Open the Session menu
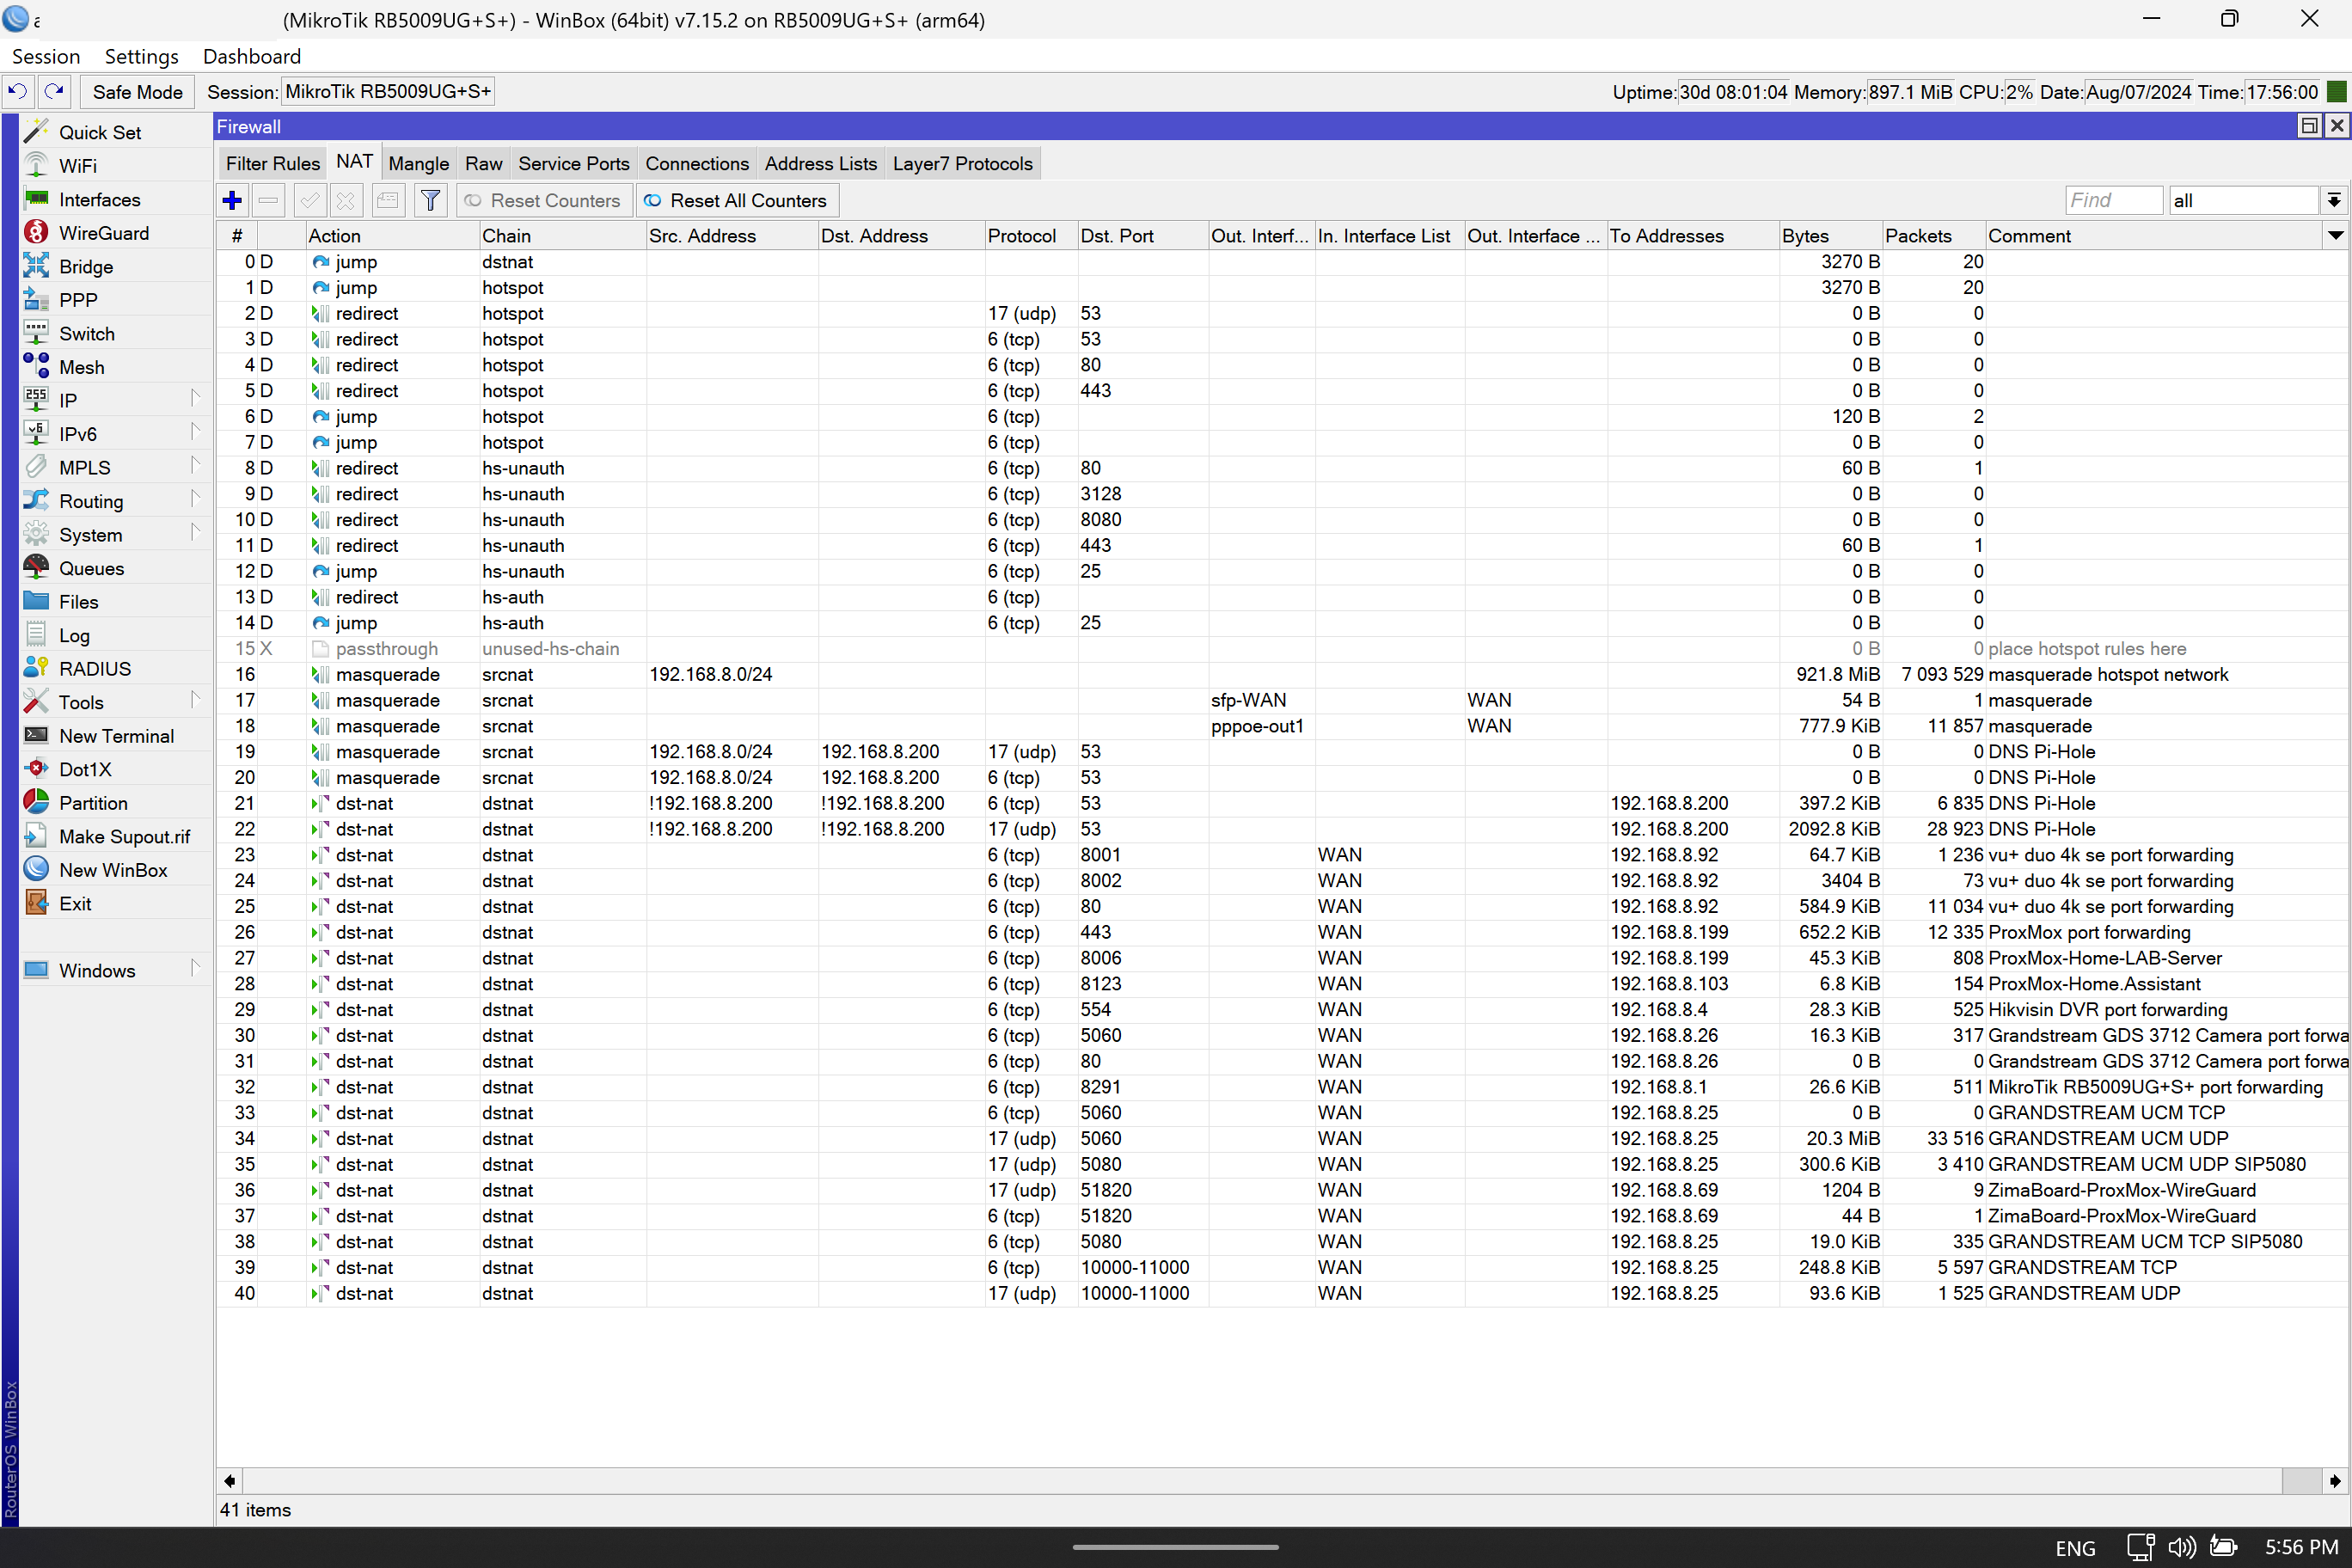The width and height of the screenshot is (2352, 1568). (x=45, y=56)
